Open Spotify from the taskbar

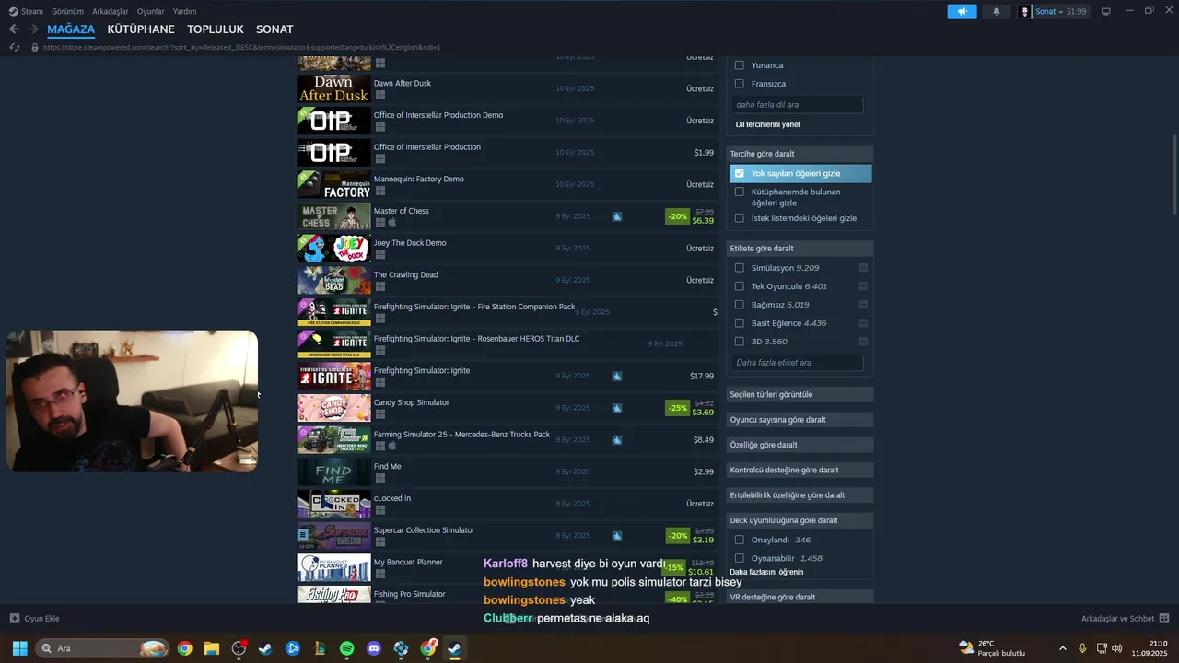(x=346, y=648)
